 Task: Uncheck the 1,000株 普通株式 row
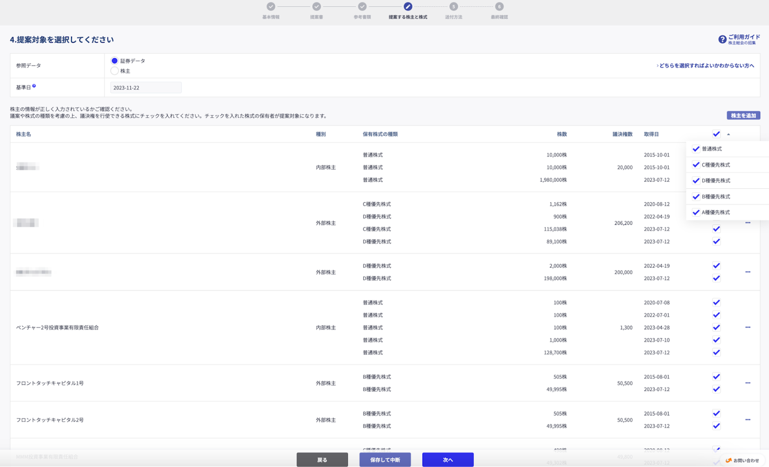[716, 340]
